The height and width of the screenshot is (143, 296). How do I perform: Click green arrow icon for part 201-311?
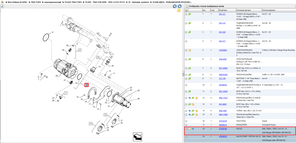coord(190,14)
